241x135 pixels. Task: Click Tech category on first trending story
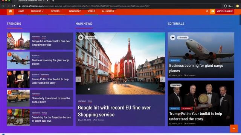[x=44, y=37]
